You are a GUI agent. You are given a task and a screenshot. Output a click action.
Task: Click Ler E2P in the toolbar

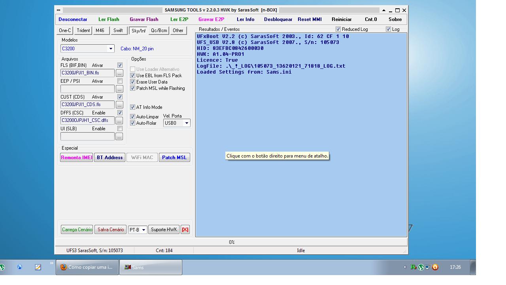point(179,19)
